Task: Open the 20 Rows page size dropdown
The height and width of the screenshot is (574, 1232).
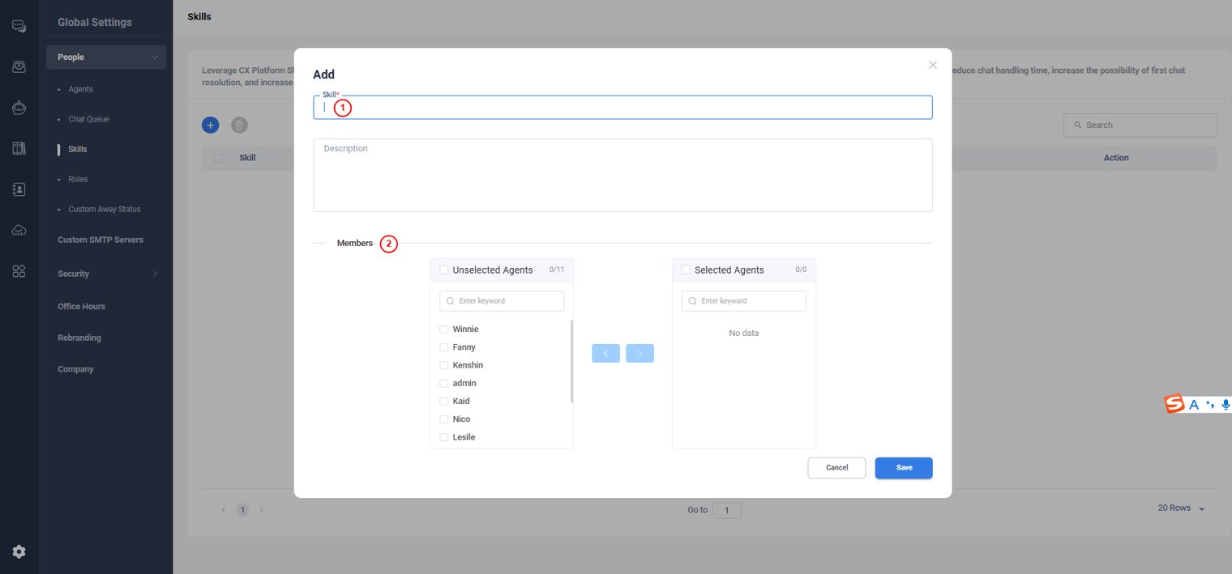Action: (1182, 508)
